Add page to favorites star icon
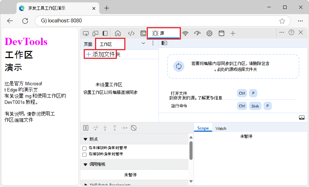 click(x=282, y=21)
